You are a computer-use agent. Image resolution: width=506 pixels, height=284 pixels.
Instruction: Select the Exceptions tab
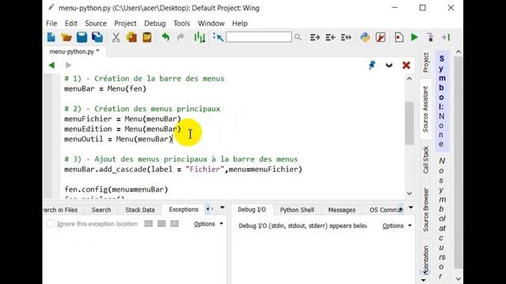183,210
